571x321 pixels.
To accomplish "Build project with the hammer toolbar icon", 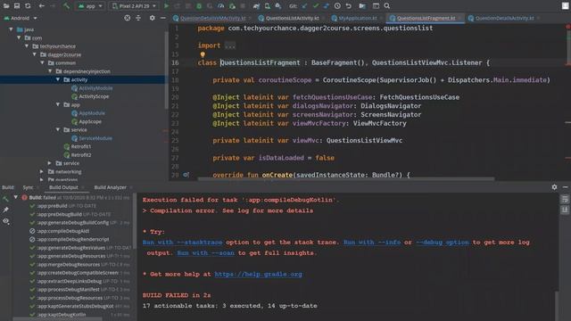I will pyautogui.click(x=66, y=6).
